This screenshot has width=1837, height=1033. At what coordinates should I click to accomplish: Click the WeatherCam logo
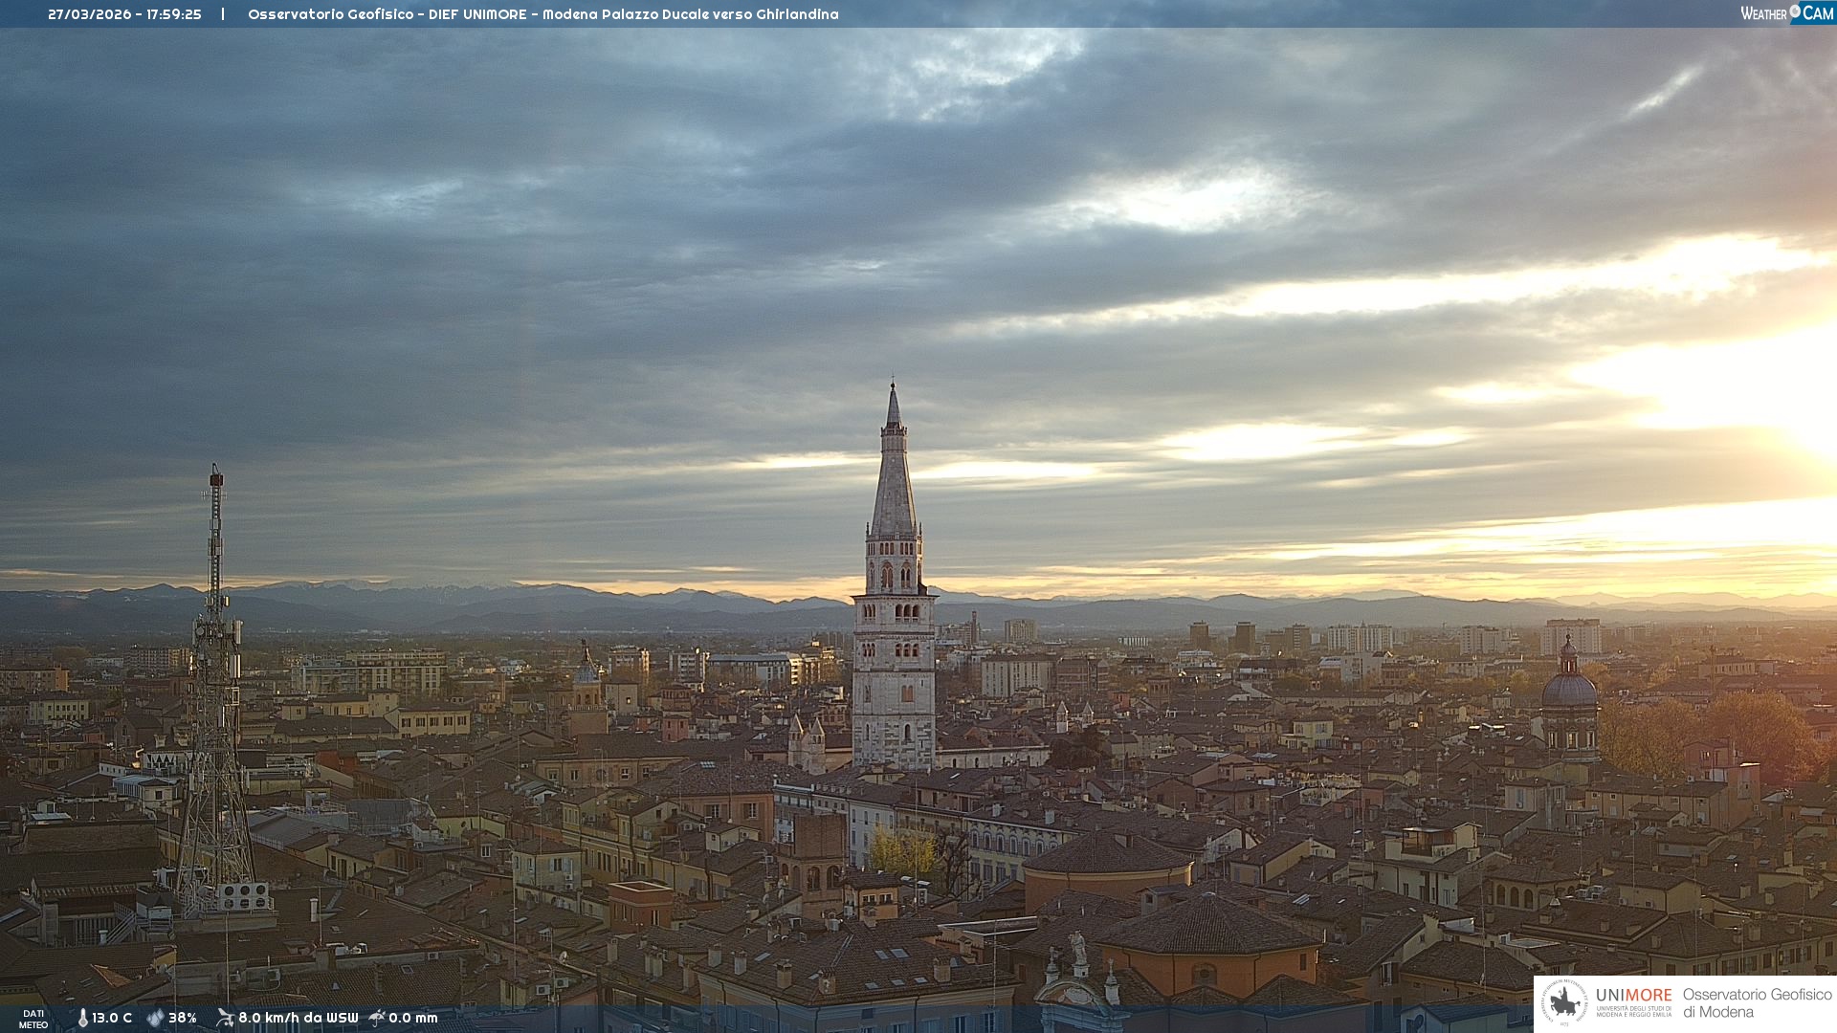[1786, 13]
